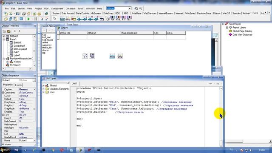Image resolution: width=272 pixels, height=153 pixels.
Task: Select the rightmost Rave component on form
Action: tap(120, 56)
